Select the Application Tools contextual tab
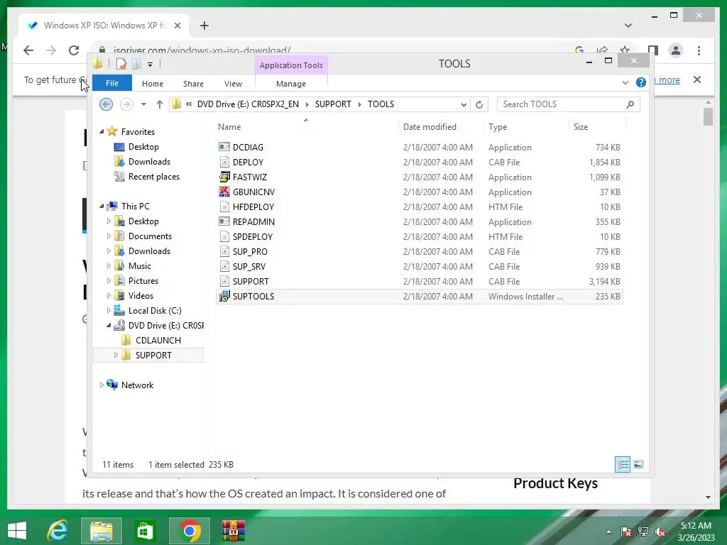 290,65
